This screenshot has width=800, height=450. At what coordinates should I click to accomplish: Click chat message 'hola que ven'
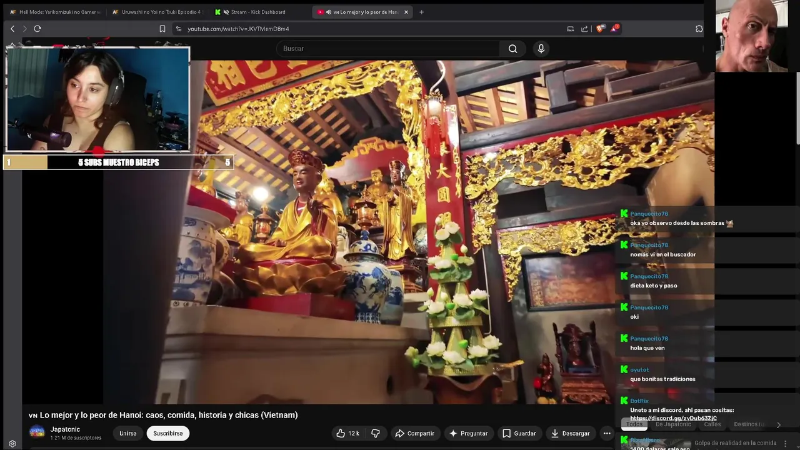pos(647,348)
